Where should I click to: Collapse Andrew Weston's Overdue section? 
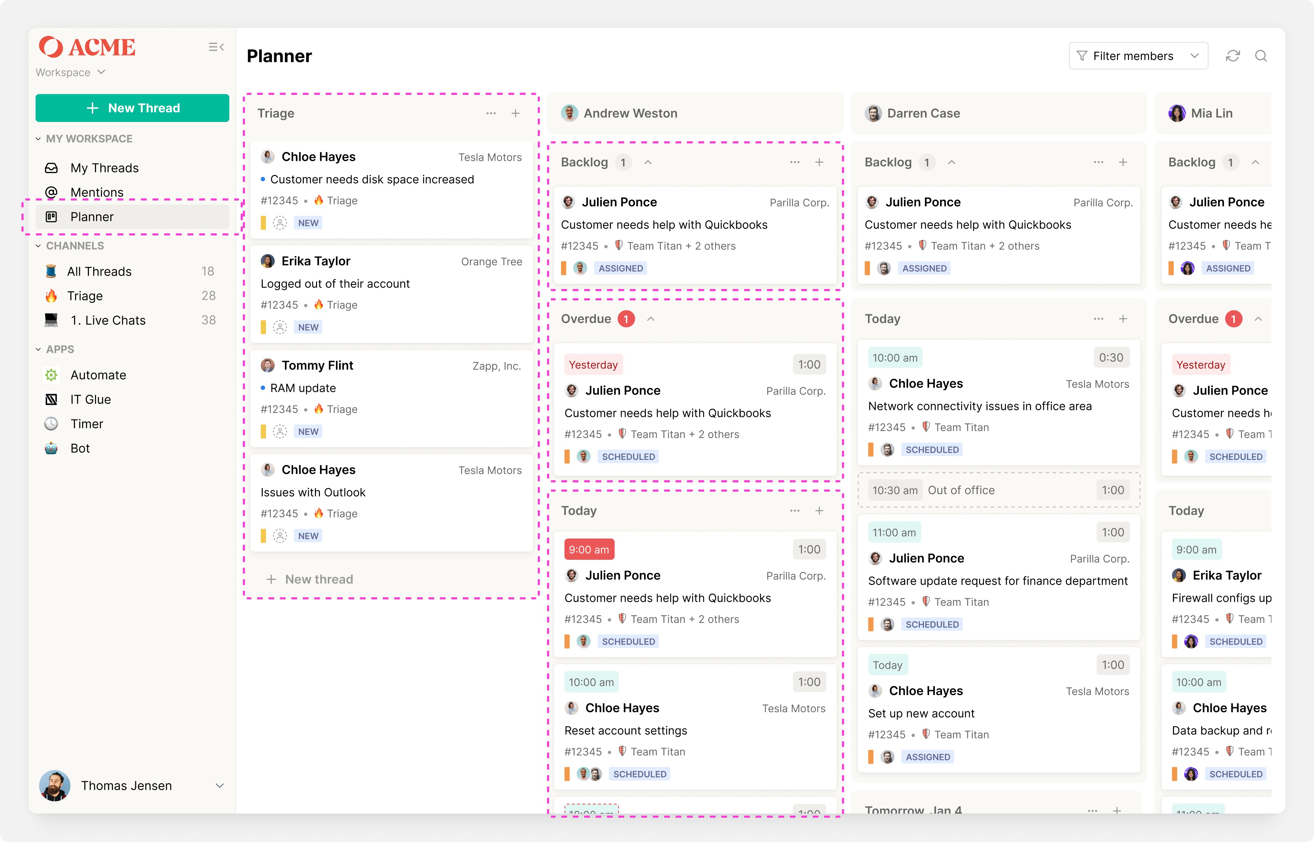651,319
